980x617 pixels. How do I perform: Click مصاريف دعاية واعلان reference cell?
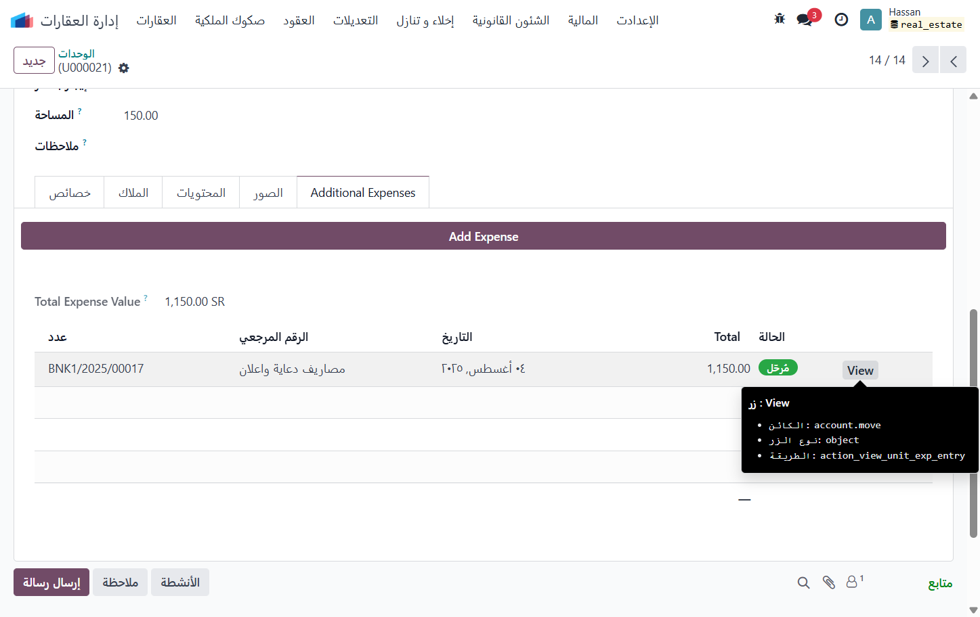click(292, 369)
